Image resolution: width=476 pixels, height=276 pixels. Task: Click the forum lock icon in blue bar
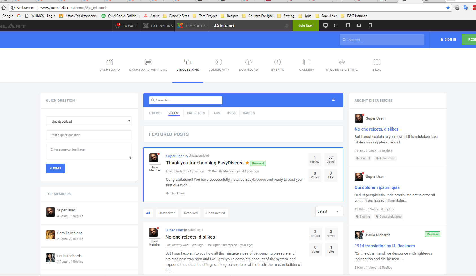click(333, 100)
